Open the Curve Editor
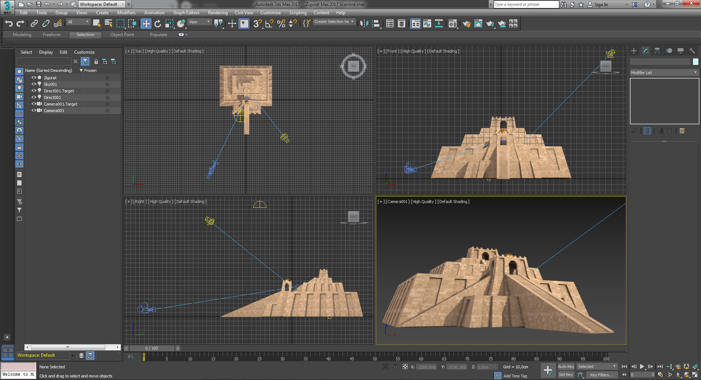The height and width of the screenshot is (380, 701). [427, 24]
